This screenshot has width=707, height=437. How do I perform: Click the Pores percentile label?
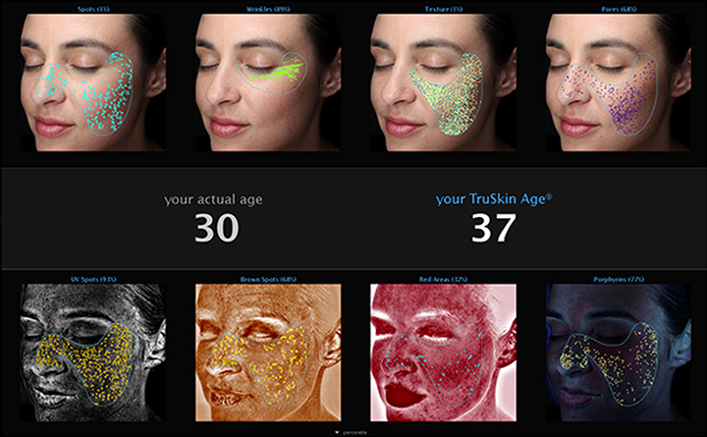click(x=619, y=9)
